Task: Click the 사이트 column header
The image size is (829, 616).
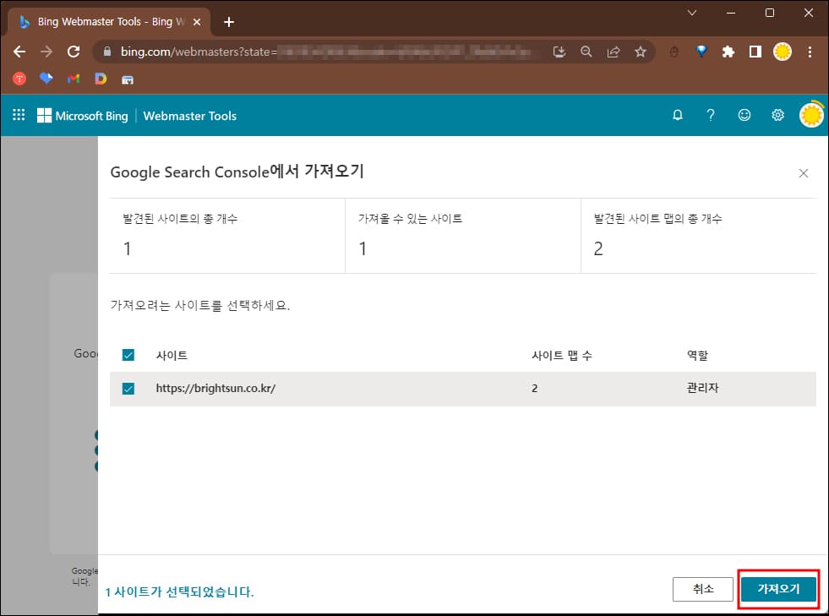Action: click(172, 355)
